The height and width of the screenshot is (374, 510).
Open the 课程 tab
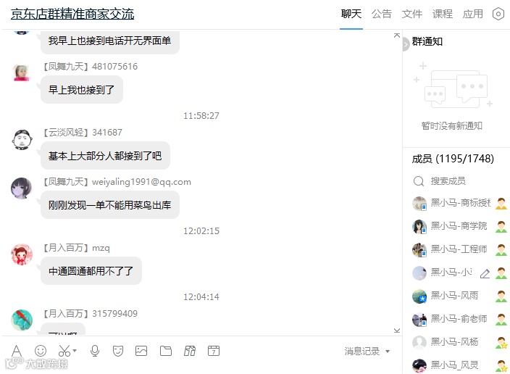443,14
